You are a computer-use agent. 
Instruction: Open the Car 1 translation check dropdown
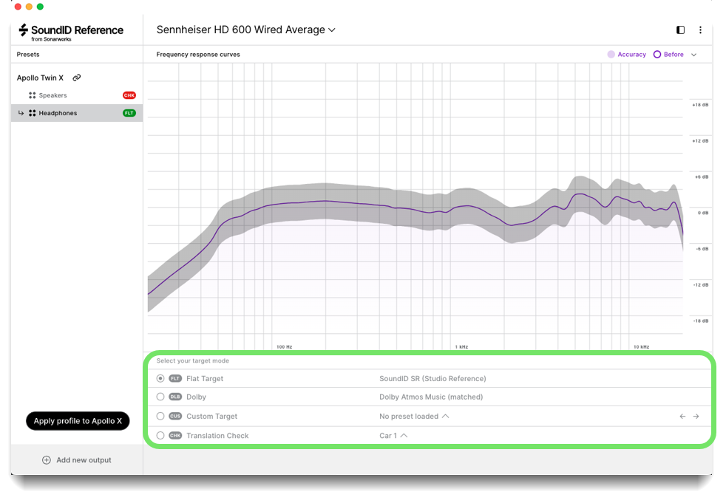(x=393, y=436)
